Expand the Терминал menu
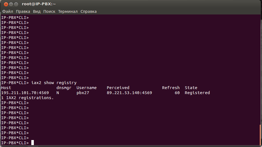This screenshot has width=262, height=147. 68,11
